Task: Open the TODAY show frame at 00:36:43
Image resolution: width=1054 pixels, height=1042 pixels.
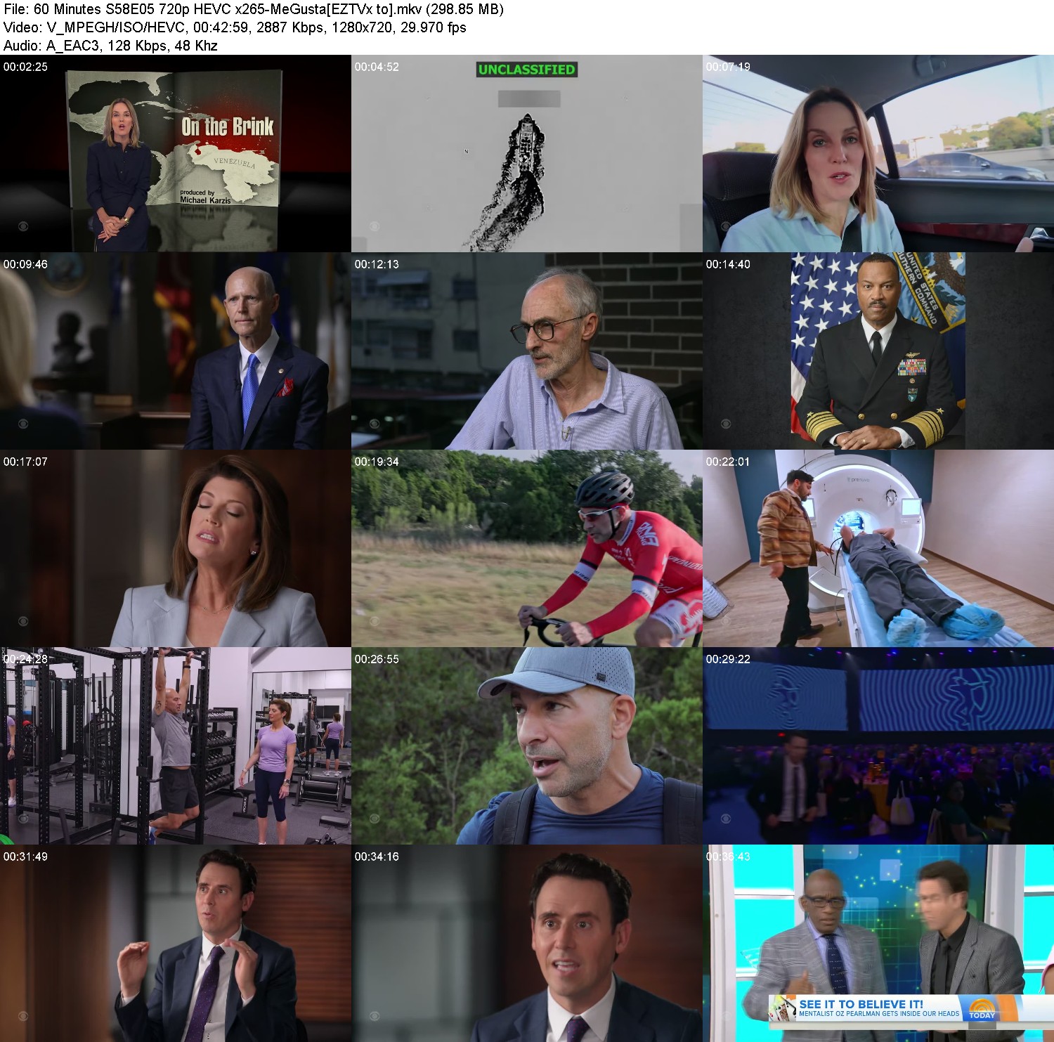Action: coord(878,943)
